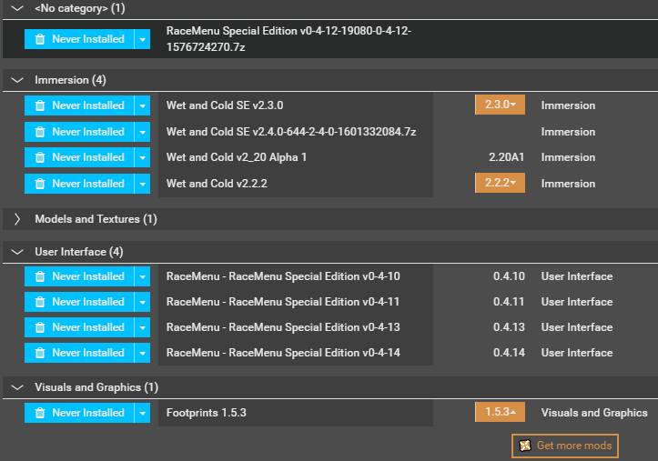Open action dropdown for RaceMenu 1576724270.7z row

point(142,39)
